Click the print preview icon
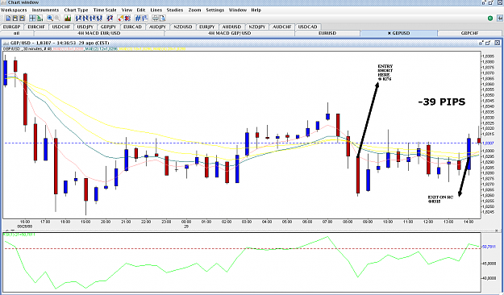Viewport: 504px width, 295px height. (162, 19)
